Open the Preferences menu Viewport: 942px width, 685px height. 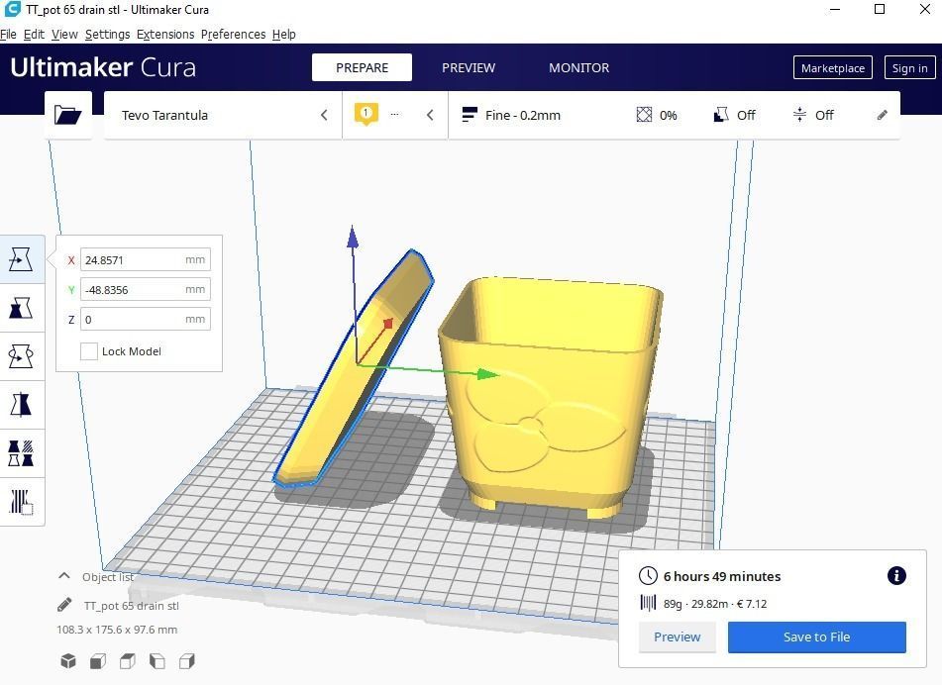pos(233,35)
